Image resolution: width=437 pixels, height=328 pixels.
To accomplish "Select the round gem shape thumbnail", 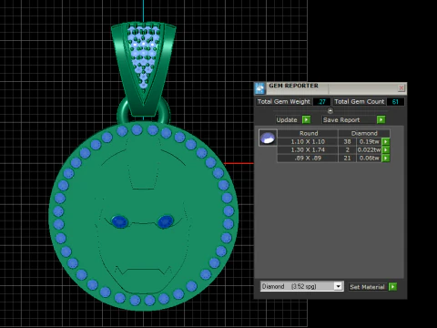I will (x=268, y=138).
